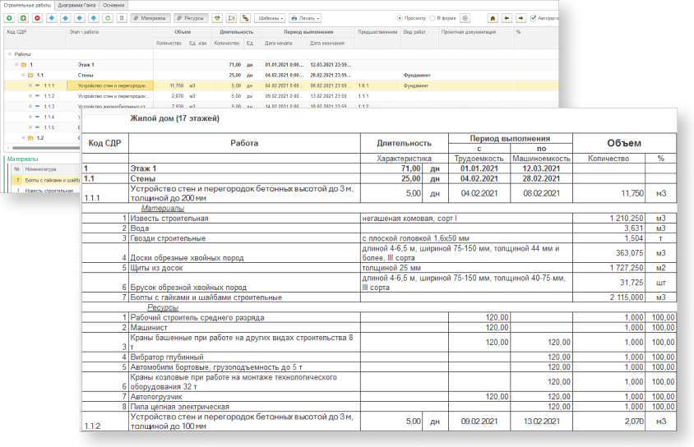The height and width of the screenshot is (447, 694).
Task: Open the Печать dropdown menu
Action: (x=304, y=17)
